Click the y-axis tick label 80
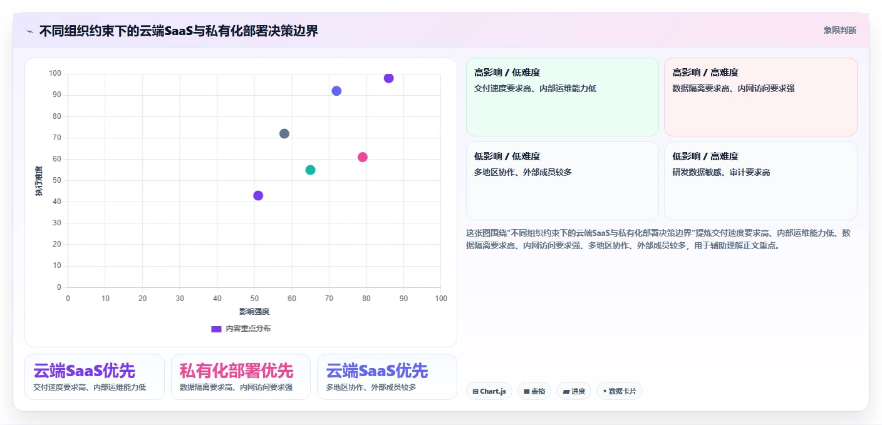This screenshot has height=425, width=882. tap(57, 116)
